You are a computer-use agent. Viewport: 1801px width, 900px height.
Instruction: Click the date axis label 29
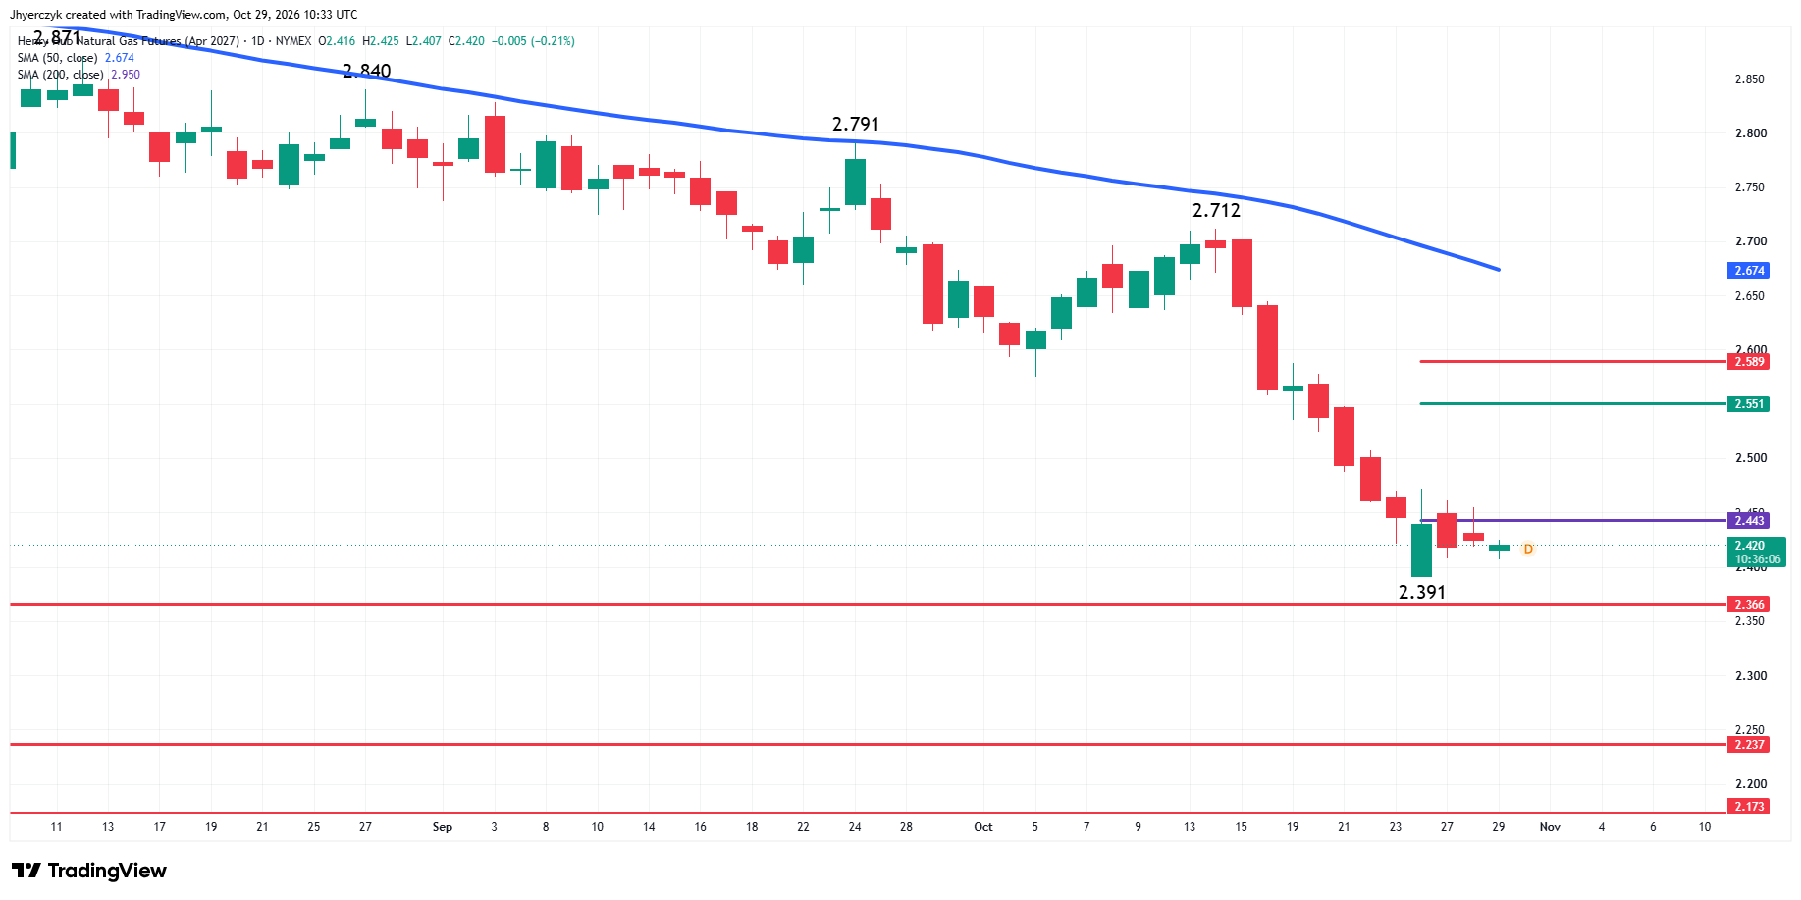point(1499,827)
